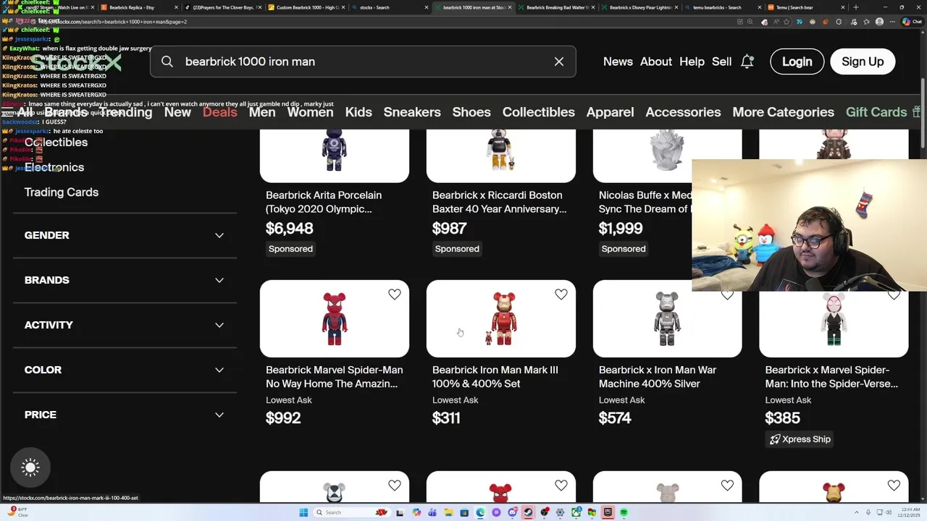Open File Explorer from taskbar
The height and width of the screenshot is (521, 927).
448,512
